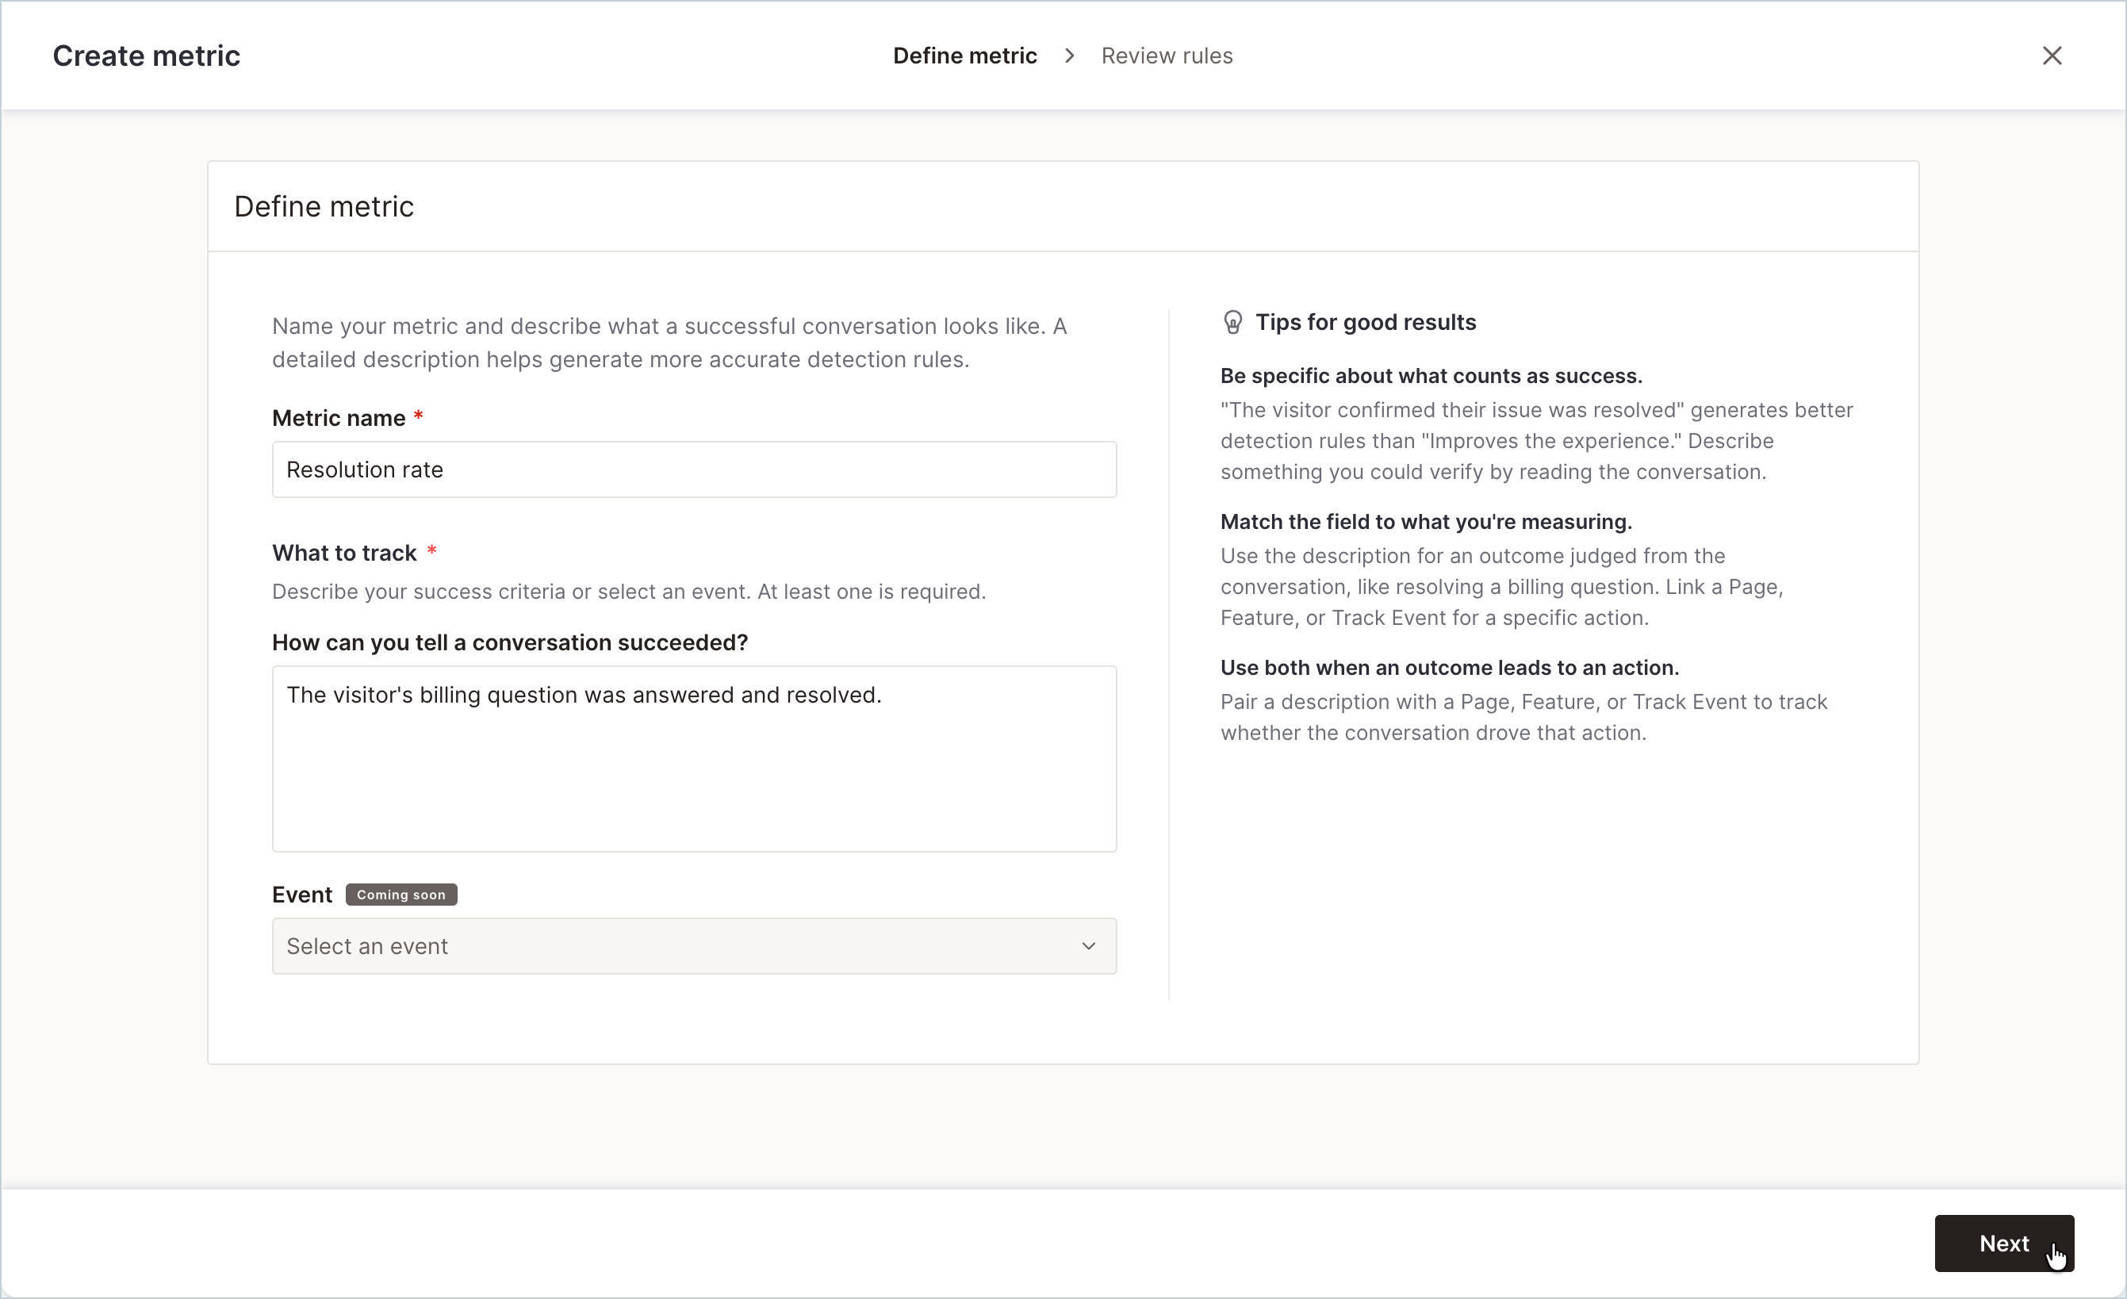This screenshot has height=1299, width=2127.
Task: Open the Define metric step
Action: [x=964, y=56]
